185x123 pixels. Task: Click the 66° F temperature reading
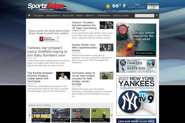pos(119,6)
